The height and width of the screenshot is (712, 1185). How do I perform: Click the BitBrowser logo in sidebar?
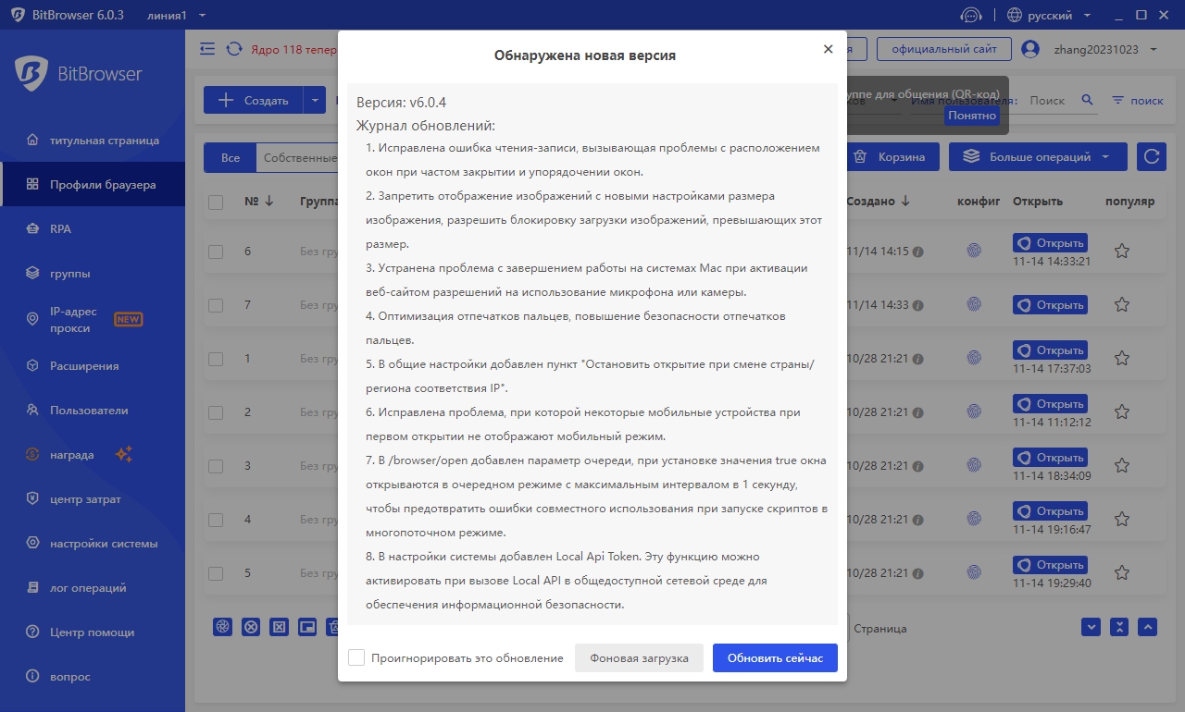79,74
